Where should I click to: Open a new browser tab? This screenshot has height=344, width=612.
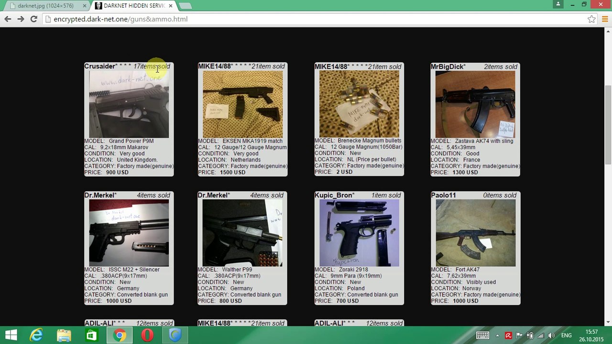point(185,6)
